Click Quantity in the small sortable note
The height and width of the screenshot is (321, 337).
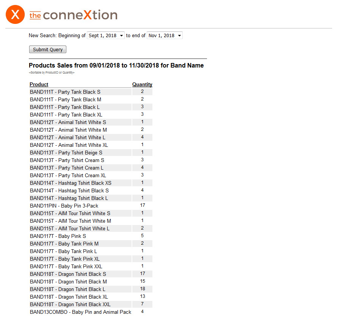point(68,72)
